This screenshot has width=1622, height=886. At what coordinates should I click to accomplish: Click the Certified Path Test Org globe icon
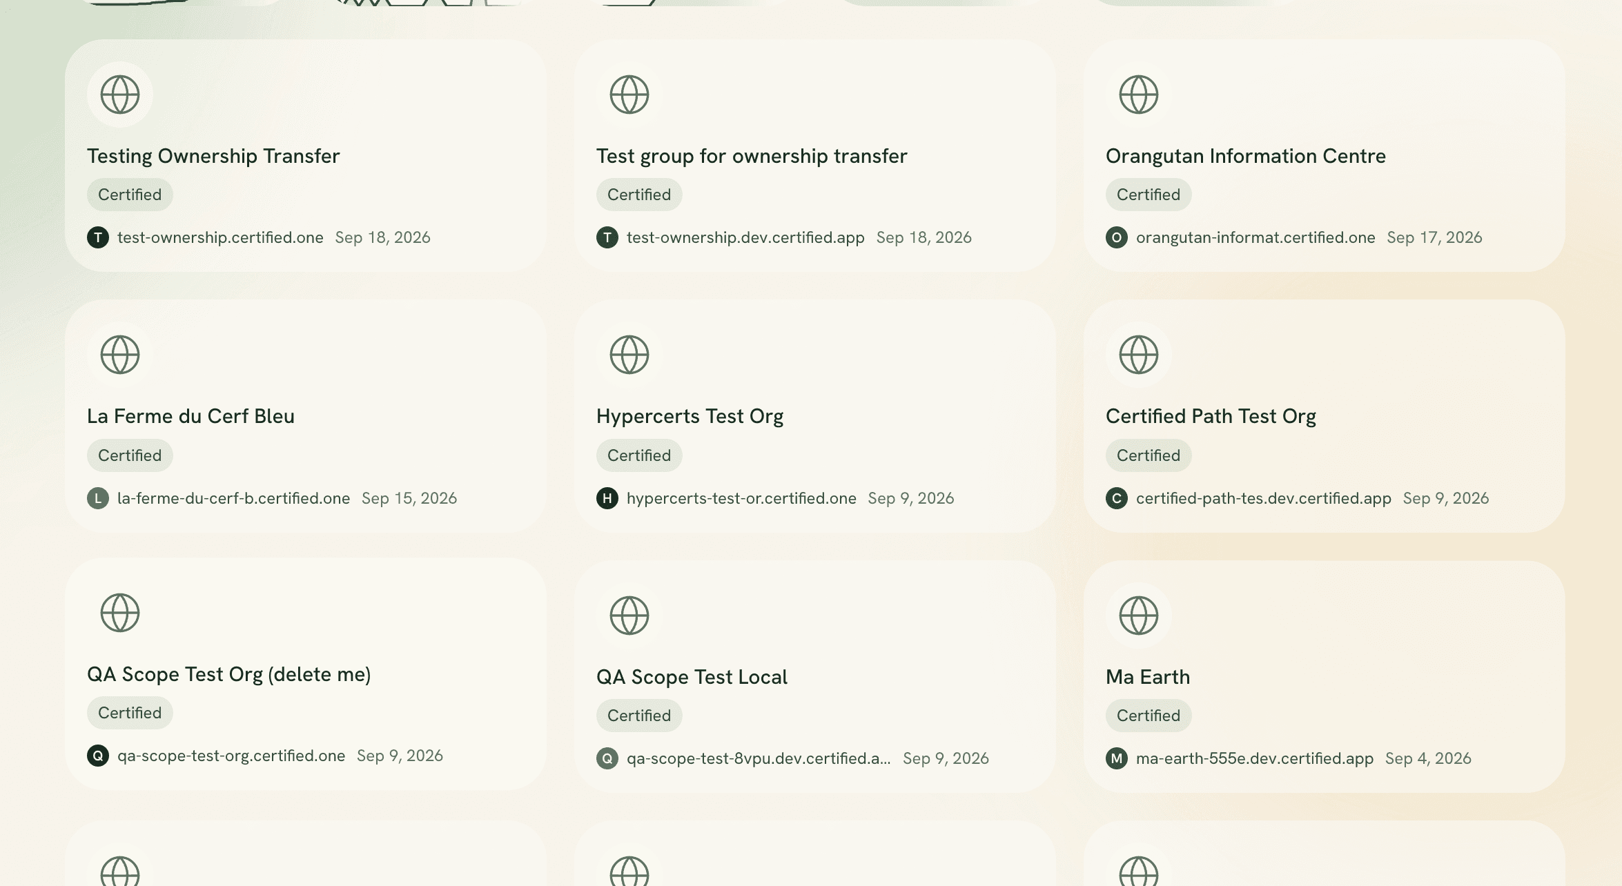tap(1139, 355)
